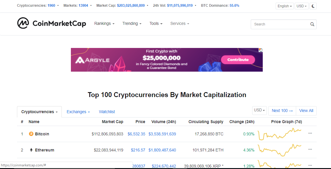Screen dimensions: 331x169
Task: Click the CoinMarketCap logo icon
Action: [23, 23]
